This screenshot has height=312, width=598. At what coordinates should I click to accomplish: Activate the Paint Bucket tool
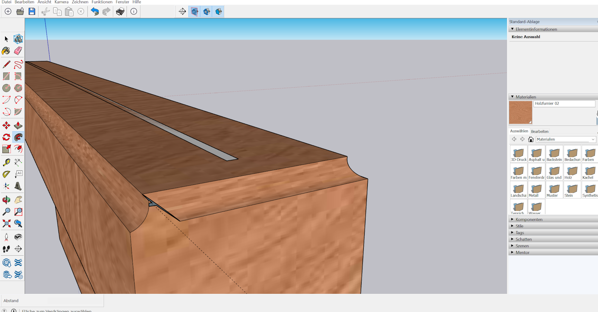pyautogui.click(x=6, y=51)
